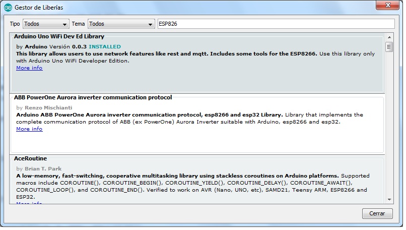Click the Cerrar button
This screenshot has height=230, width=406.
click(x=377, y=214)
